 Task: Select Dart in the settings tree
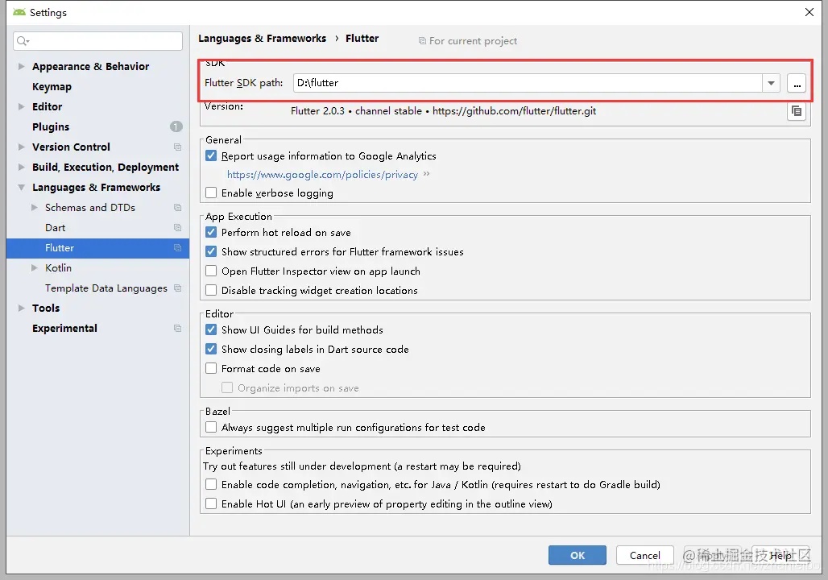(x=56, y=228)
